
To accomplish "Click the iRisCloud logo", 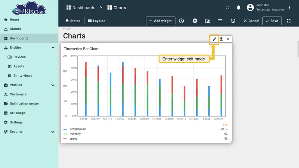I will [x=29, y=8].
